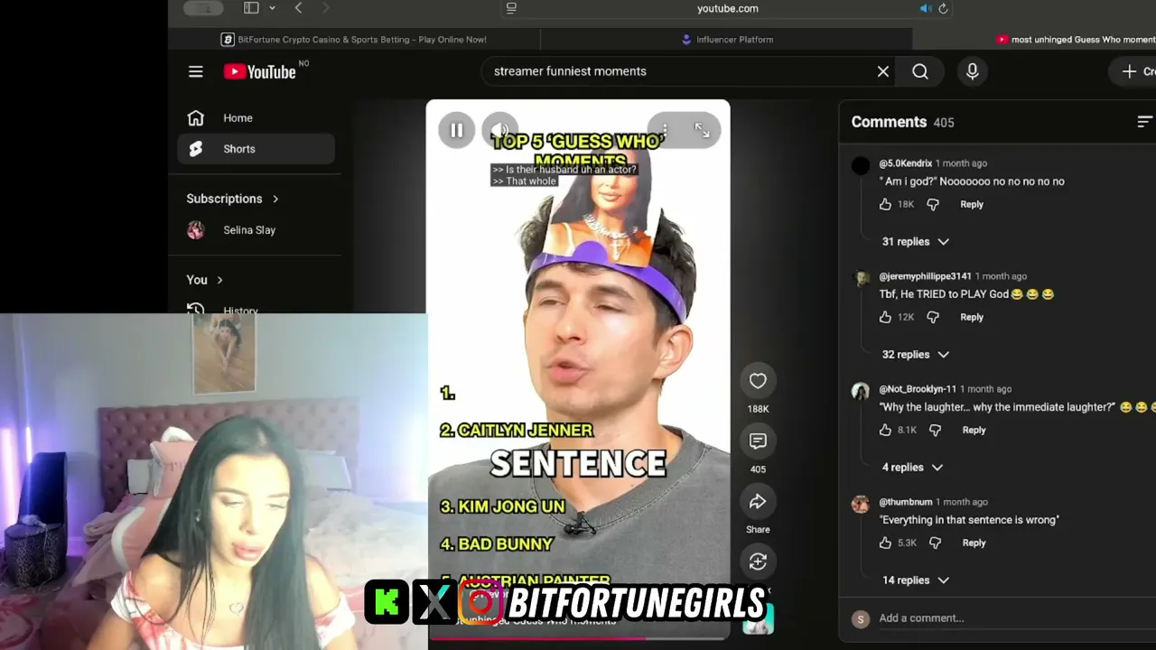
Task: Dislike the comment by @jeremyphilippe3141
Action: [933, 318]
